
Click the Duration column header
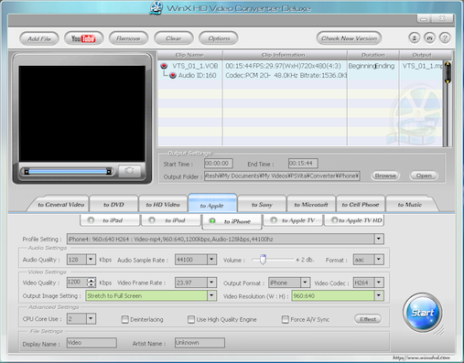(373, 55)
